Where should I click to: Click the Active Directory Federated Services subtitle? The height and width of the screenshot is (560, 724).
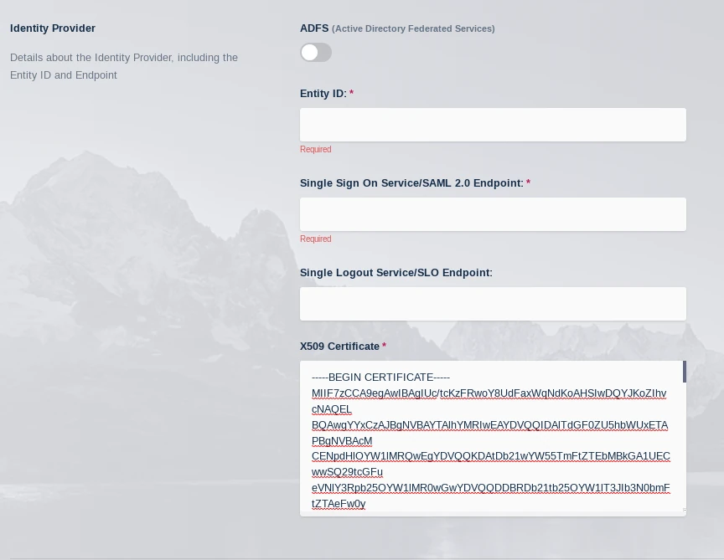coord(413,28)
